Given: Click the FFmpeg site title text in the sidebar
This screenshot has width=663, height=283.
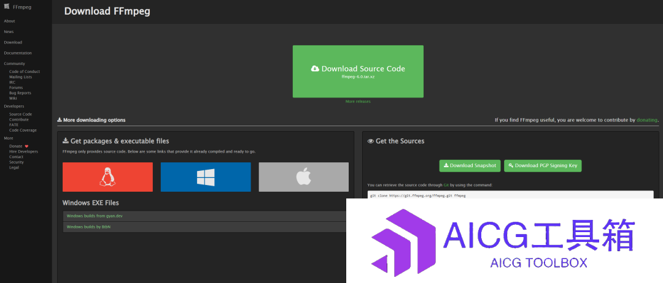Looking at the screenshot, I should pos(23,7).
